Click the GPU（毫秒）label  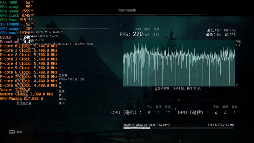pyautogui.click(x=193, y=112)
